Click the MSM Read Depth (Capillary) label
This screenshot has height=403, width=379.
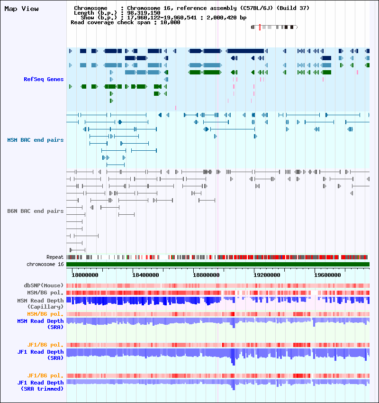(41, 303)
